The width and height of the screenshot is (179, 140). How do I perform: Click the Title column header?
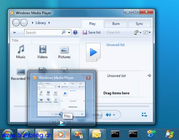click(15, 40)
